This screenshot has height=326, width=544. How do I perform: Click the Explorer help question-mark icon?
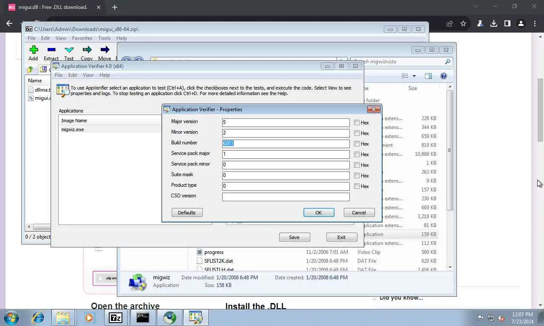pyautogui.click(x=444, y=76)
